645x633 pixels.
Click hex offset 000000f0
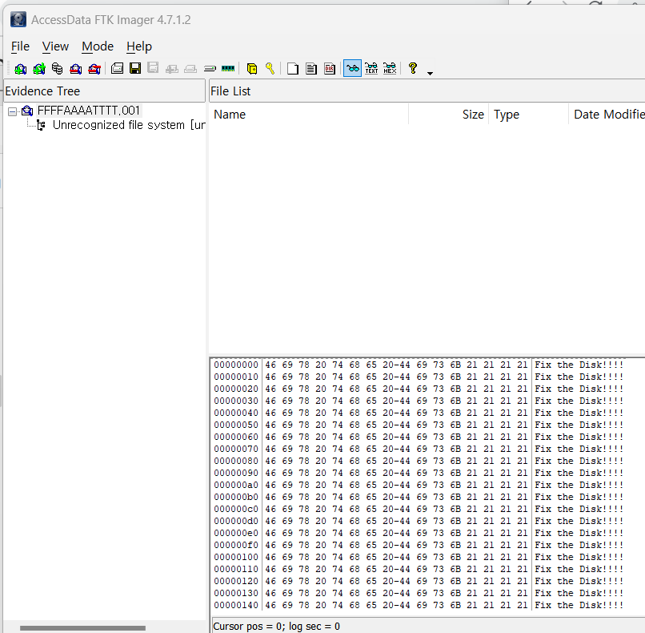pyautogui.click(x=236, y=545)
